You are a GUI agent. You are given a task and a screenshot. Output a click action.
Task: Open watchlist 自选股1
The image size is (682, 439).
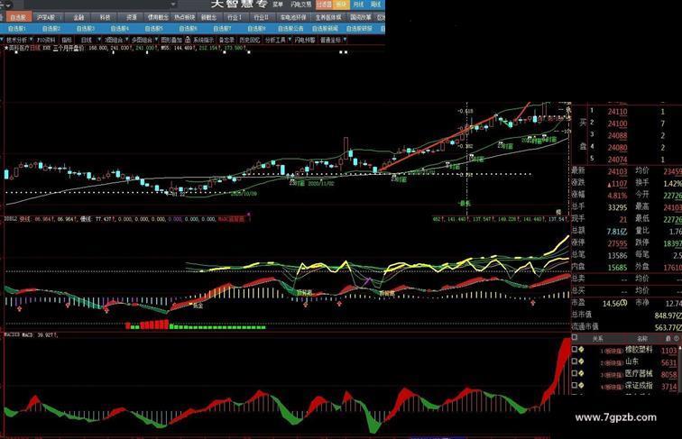17,29
